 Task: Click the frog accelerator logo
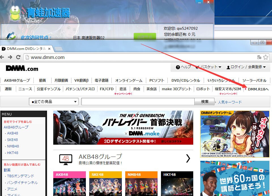[15, 13]
